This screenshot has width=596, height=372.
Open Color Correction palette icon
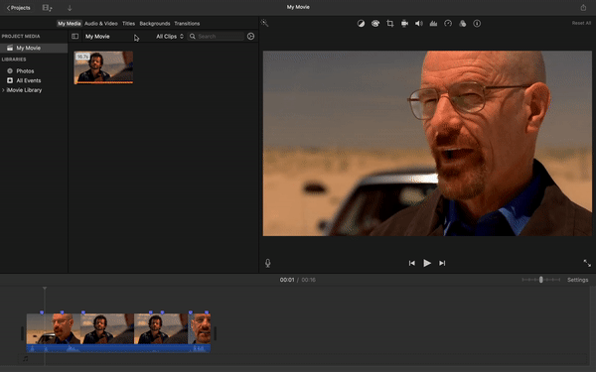pyautogui.click(x=375, y=24)
